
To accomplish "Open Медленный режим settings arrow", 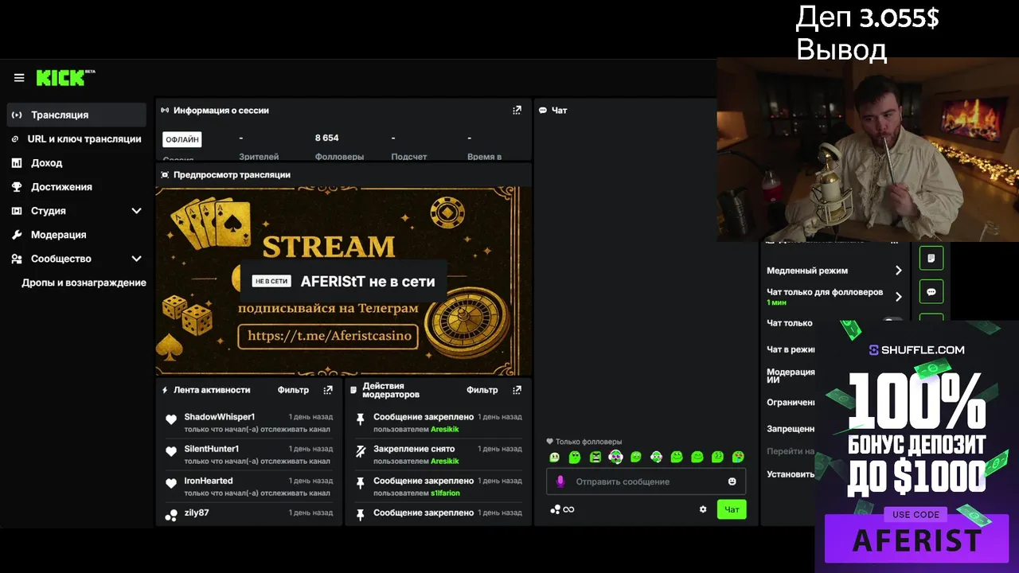I will [x=899, y=271].
